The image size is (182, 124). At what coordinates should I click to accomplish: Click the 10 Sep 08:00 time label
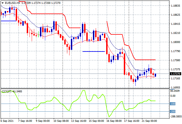point(61,121)
